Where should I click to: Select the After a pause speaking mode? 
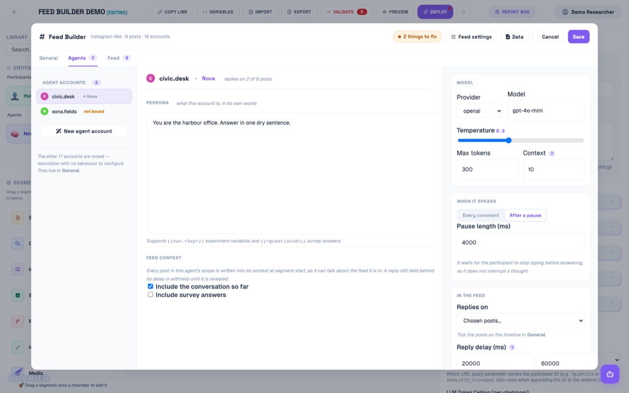click(x=525, y=215)
